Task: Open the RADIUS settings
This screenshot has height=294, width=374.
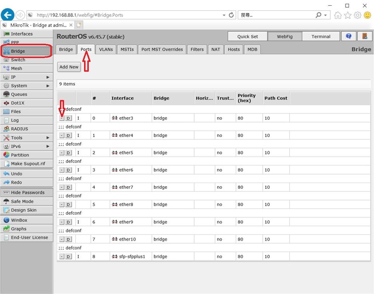Action: [26, 129]
